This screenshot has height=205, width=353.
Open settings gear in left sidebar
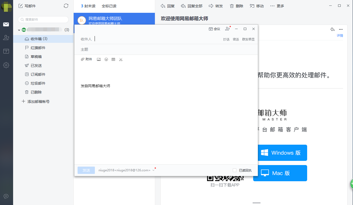click(x=6, y=65)
